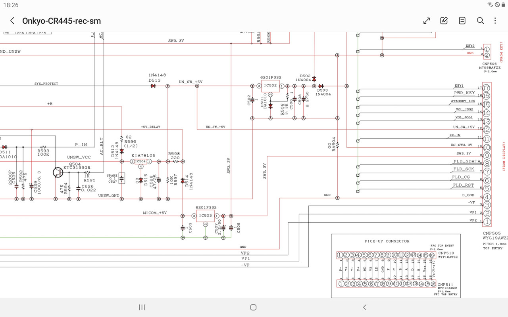Select the FLD_SDATA connector label
The height and width of the screenshot is (317, 508).
(x=466, y=161)
